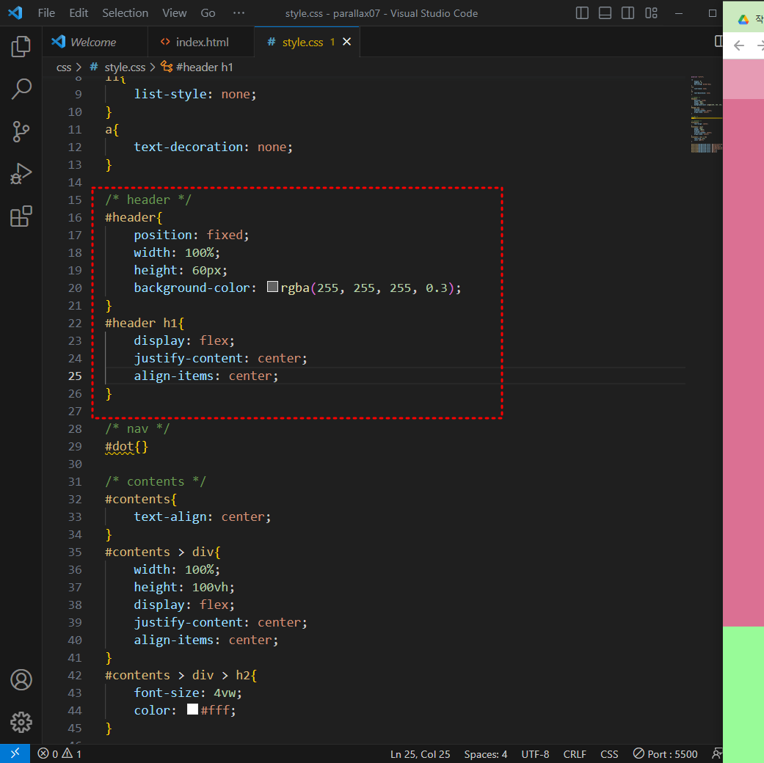This screenshot has width=764, height=763.
Task: Click the /* contents */ comment on line 31
Action: click(x=156, y=481)
